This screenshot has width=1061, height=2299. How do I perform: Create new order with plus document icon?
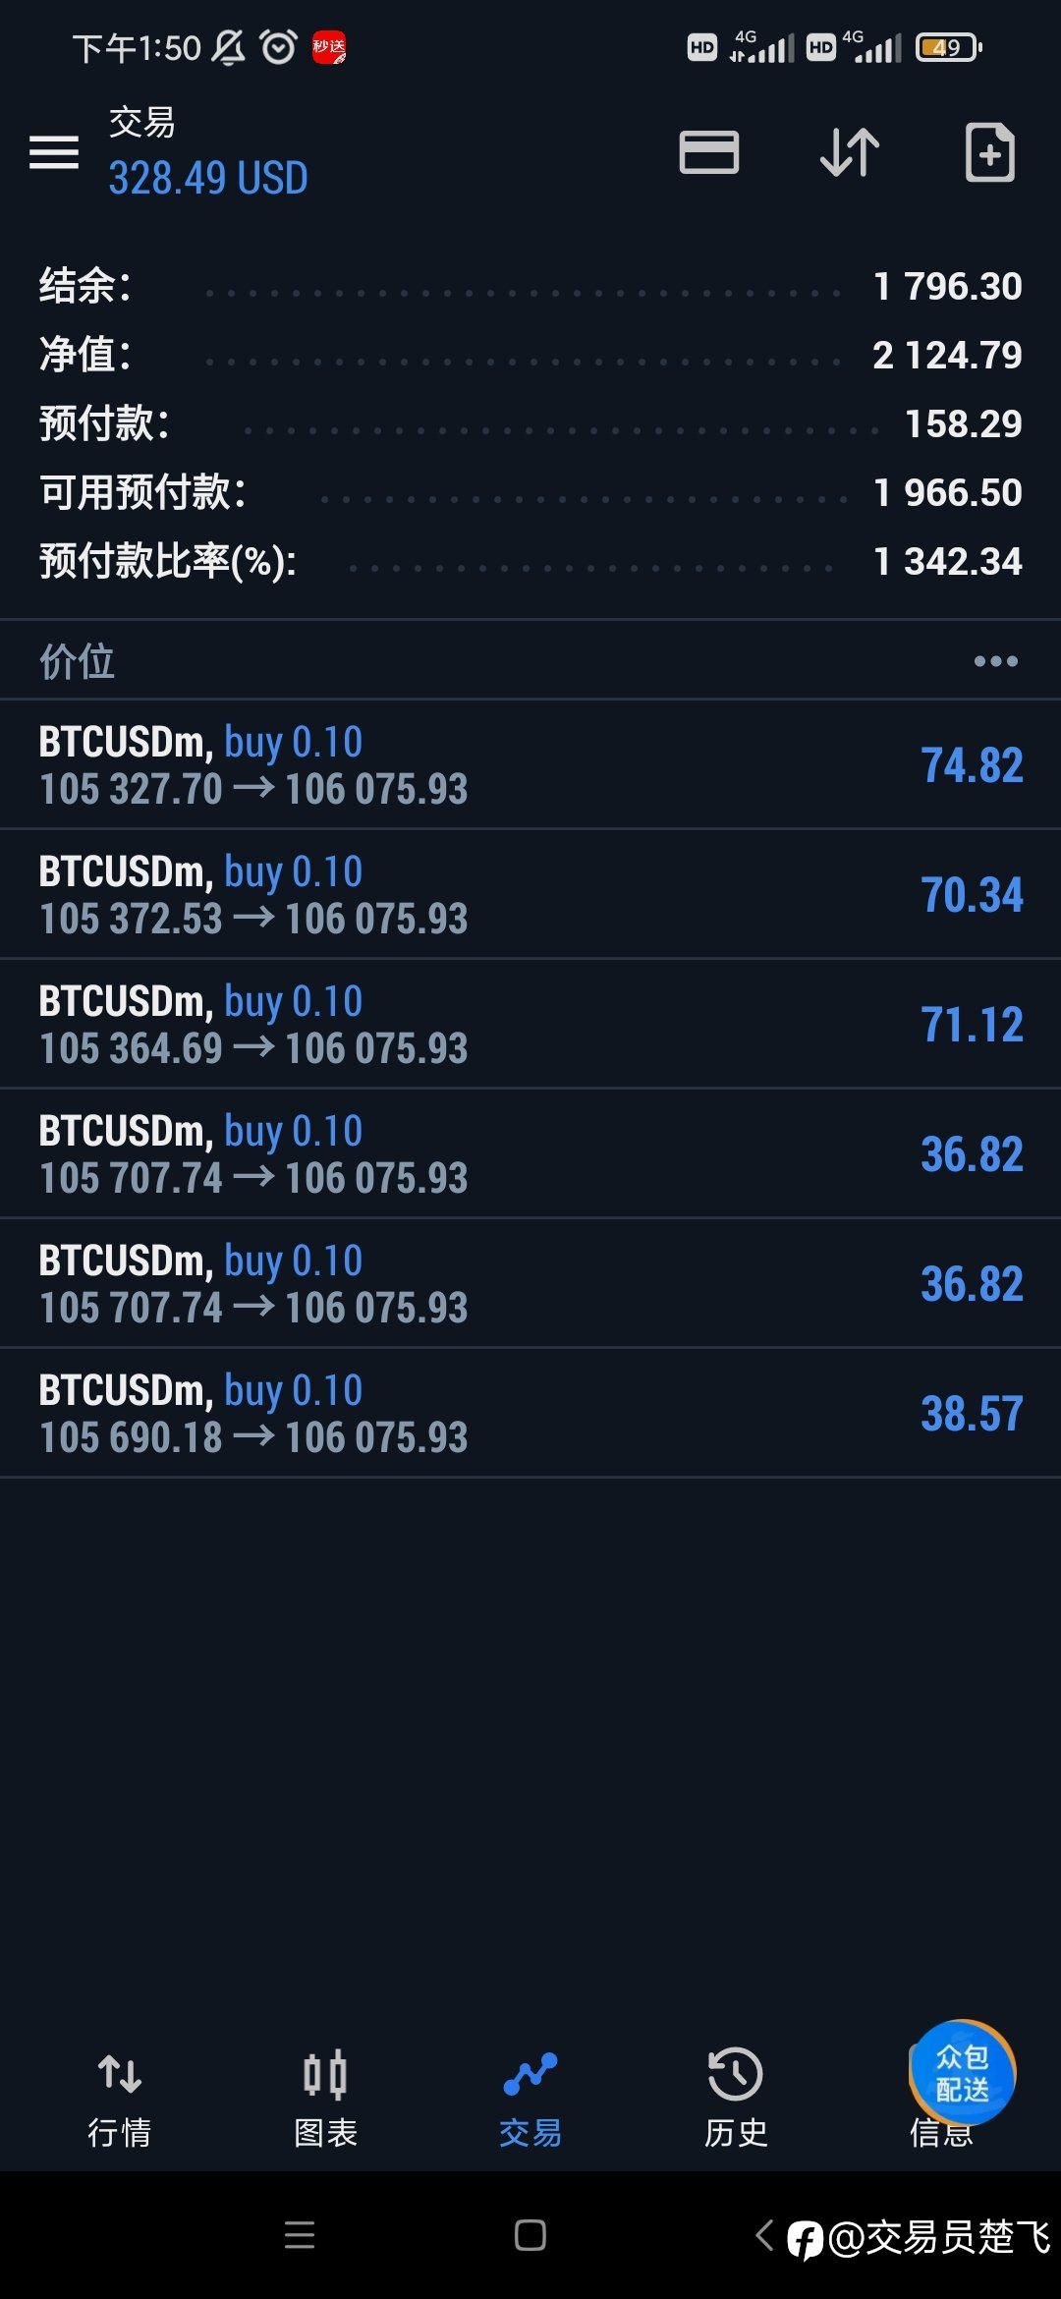click(x=989, y=152)
